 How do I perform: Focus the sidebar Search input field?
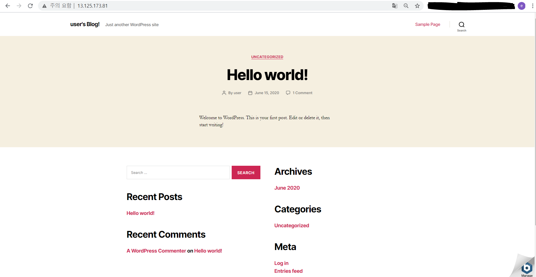[x=178, y=172]
